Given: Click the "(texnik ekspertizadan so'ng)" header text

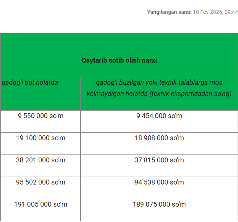Looking at the screenshot, I should tap(190, 93).
